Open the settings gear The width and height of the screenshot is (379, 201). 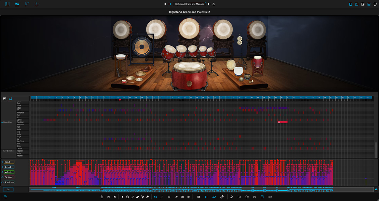tap(36, 4)
